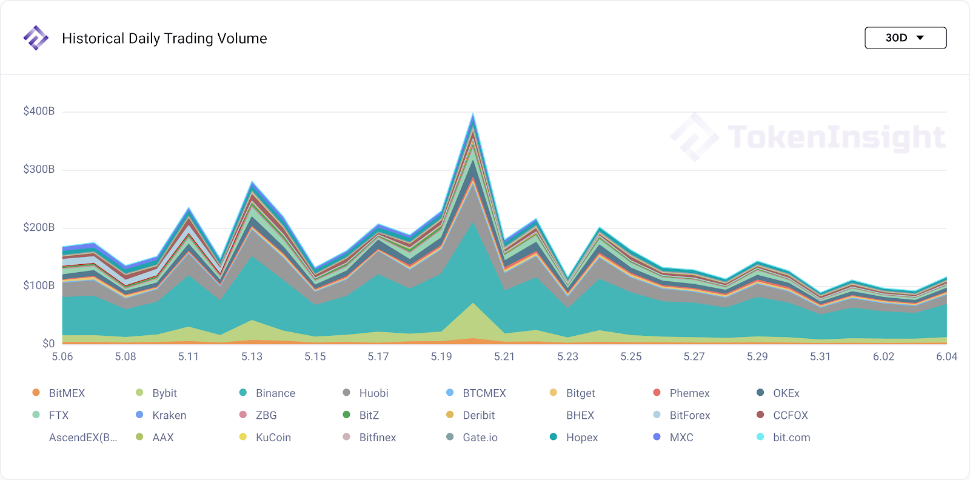Click the TokenInsight purple logo icon
Image resolution: width=970 pixels, height=480 pixels.
pyautogui.click(x=36, y=38)
